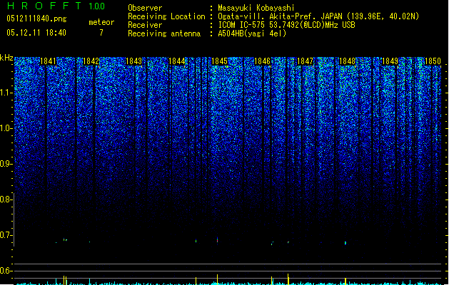Click the meteor echo just after 1845
Viewport: 449px width, 285px height.
(x=217, y=240)
